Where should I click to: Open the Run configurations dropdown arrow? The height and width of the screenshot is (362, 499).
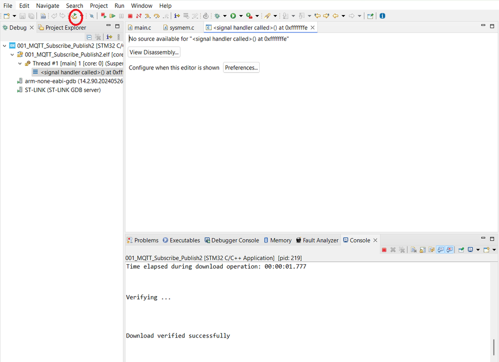point(241,16)
